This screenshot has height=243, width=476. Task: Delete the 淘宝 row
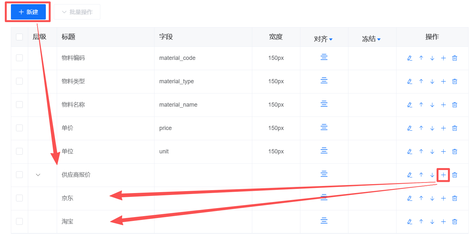[455, 222]
